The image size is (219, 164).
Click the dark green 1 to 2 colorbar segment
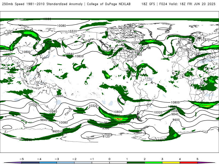coord(136,163)
